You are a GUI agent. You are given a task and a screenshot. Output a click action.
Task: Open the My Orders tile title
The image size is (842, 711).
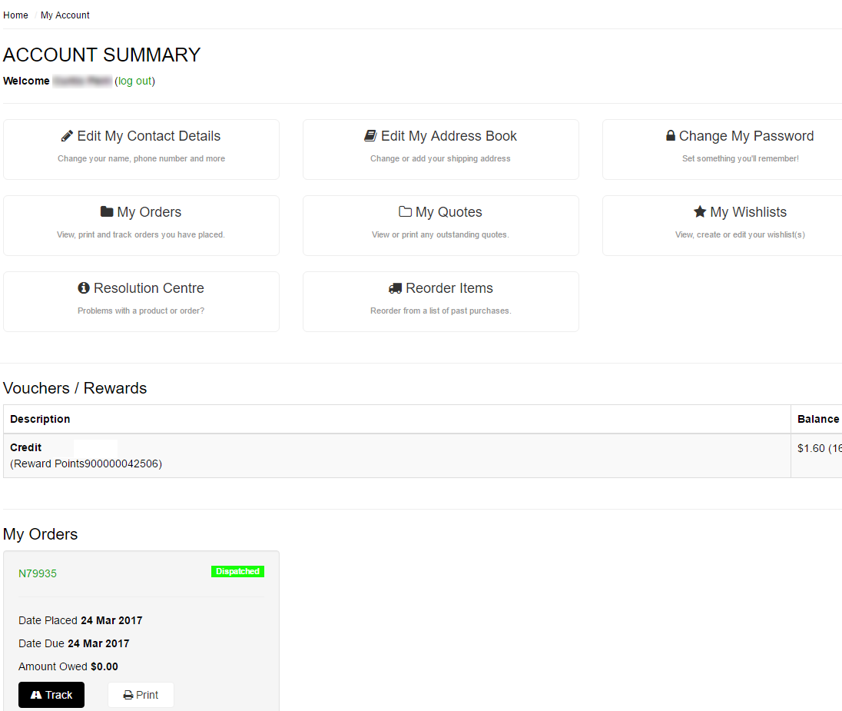point(149,211)
